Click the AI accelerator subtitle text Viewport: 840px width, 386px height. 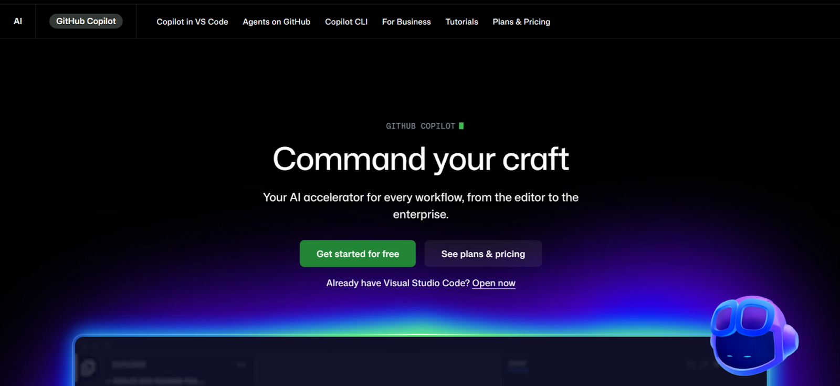[421, 206]
